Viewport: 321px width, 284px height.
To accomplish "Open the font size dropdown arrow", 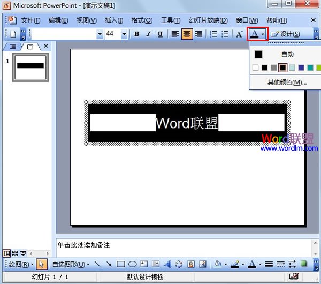I will (124, 34).
